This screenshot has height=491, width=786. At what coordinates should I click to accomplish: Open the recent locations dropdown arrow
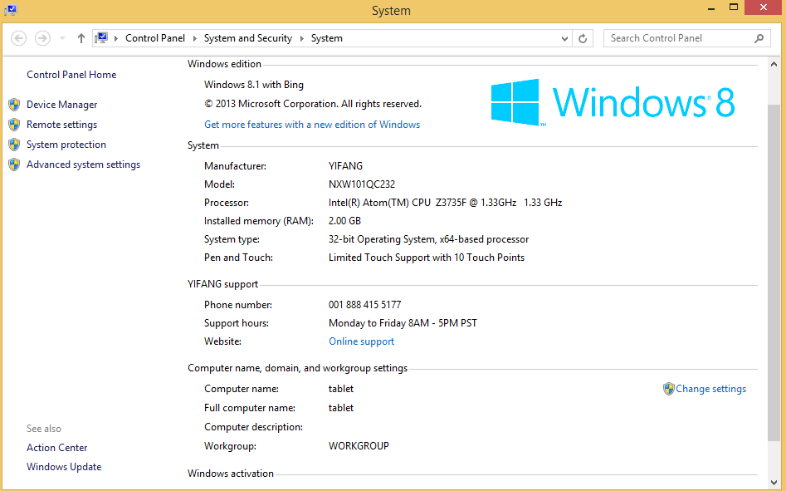point(62,38)
